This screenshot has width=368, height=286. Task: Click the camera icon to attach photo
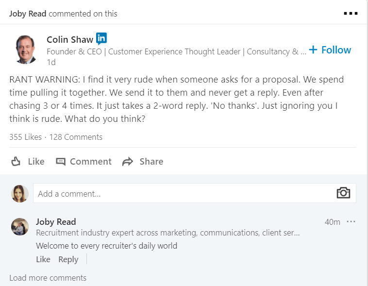point(343,193)
